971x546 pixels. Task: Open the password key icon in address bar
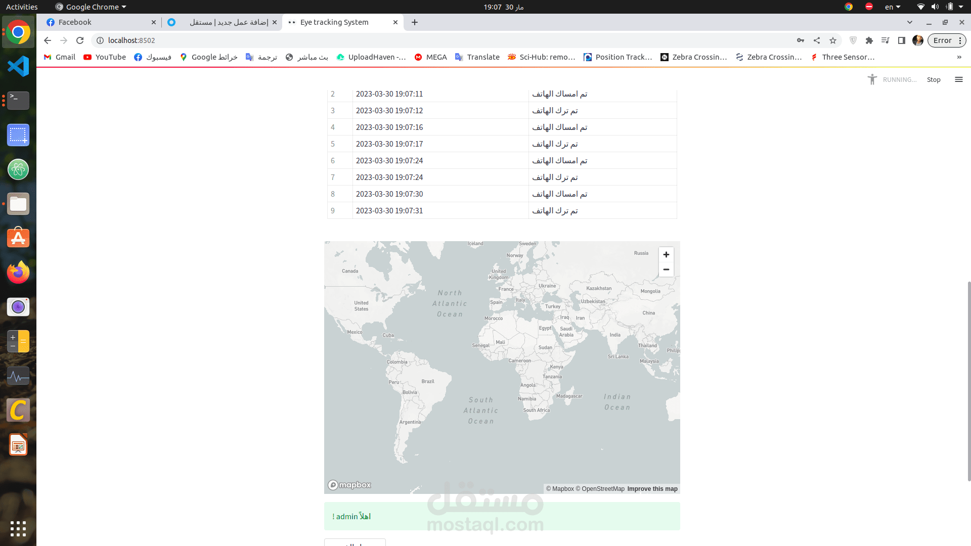coord(801,40)
